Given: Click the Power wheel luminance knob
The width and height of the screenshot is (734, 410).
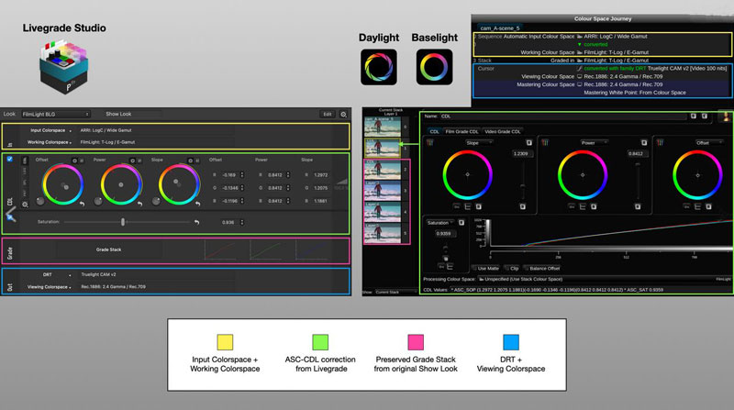Looking at the screenshot, I should [x=98, y=202].
